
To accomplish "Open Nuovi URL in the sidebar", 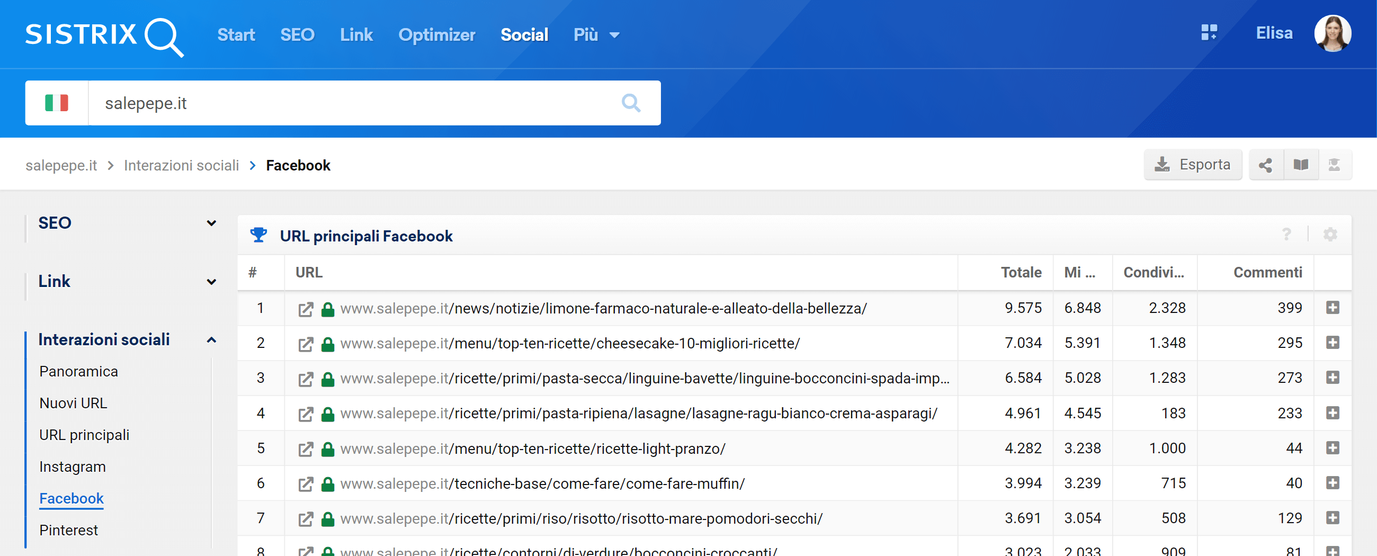I will coord(73,403).
